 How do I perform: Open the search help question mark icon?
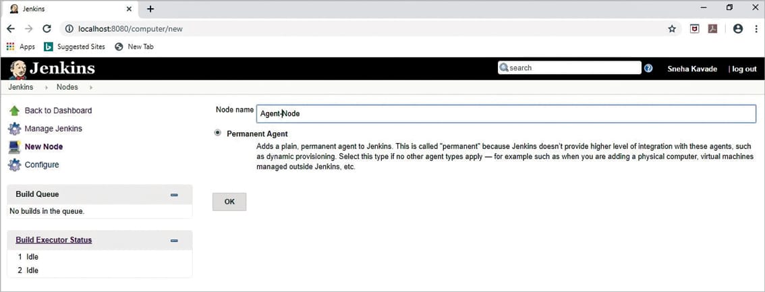click(648, 68)
